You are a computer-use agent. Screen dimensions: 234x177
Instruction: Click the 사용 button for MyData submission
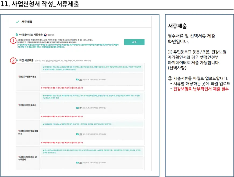point(134,42)
